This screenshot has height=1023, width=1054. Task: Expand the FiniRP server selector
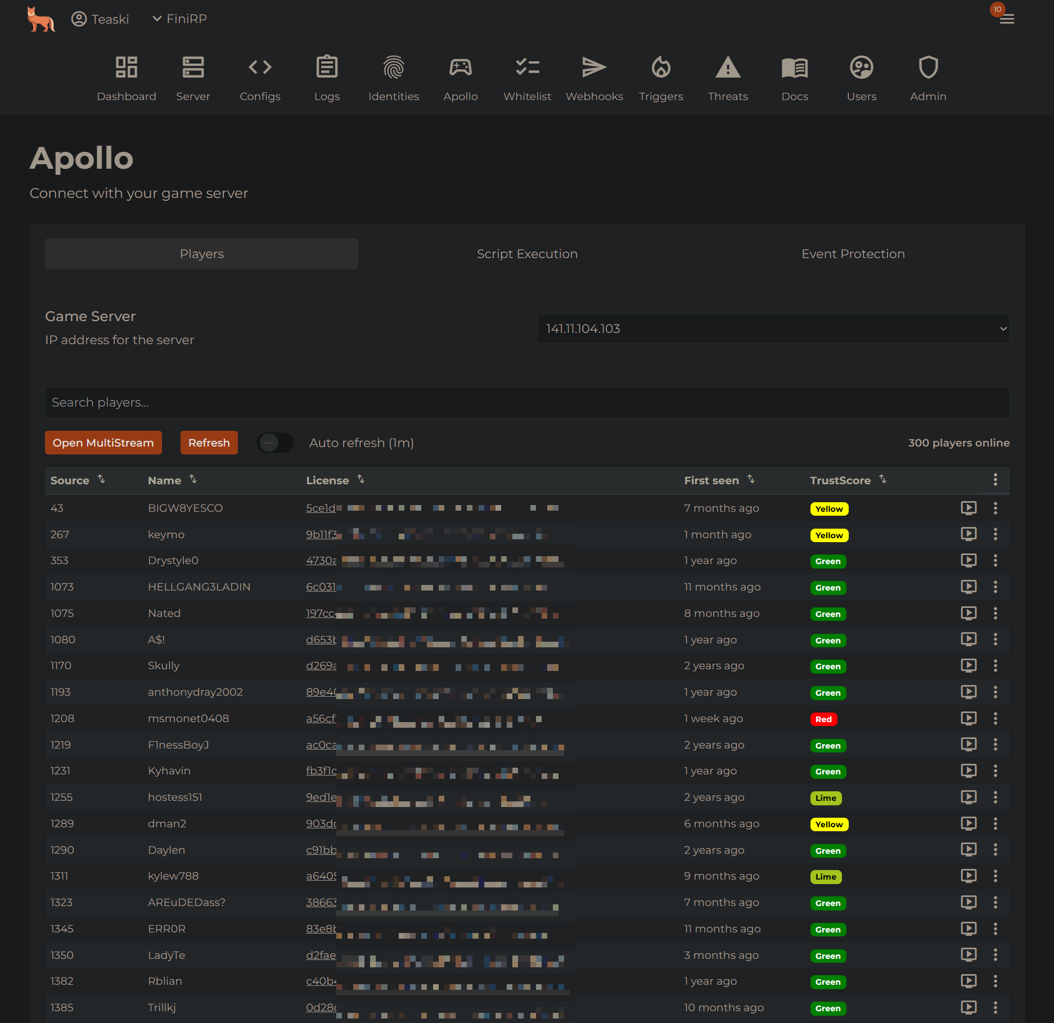point(180,19)
